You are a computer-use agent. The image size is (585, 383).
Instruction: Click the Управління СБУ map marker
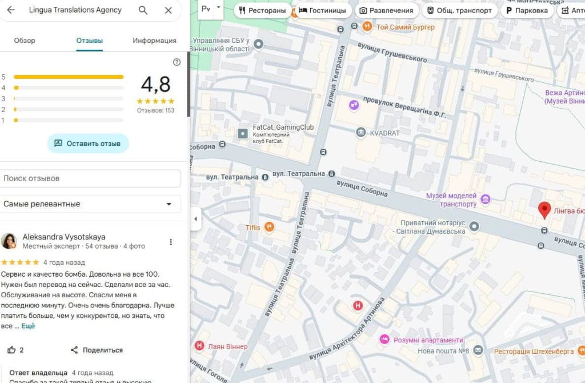(259, 44)
